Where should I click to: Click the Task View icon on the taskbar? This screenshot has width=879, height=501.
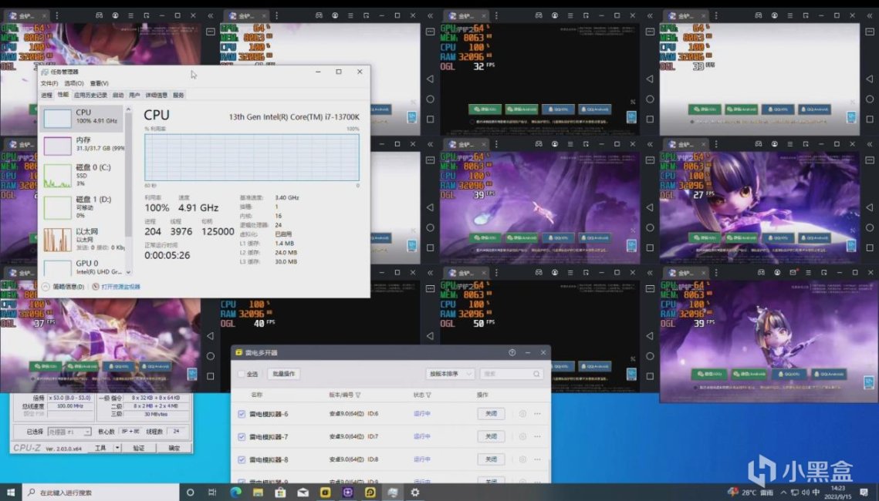[x=212, y=492]
